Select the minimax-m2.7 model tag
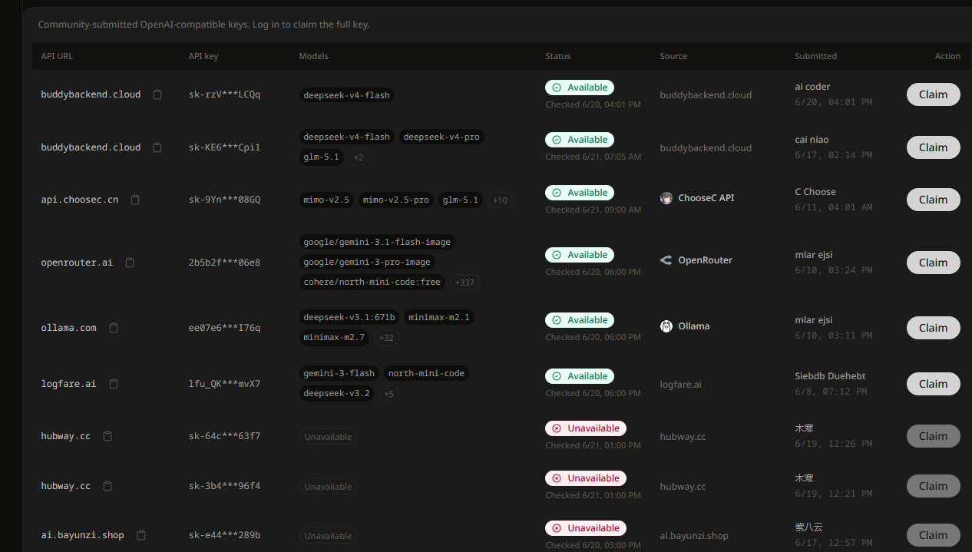Screen dimensions: 972x552 334,337
